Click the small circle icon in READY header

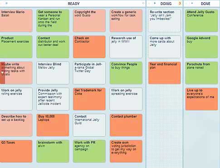(x=143, y=3)
